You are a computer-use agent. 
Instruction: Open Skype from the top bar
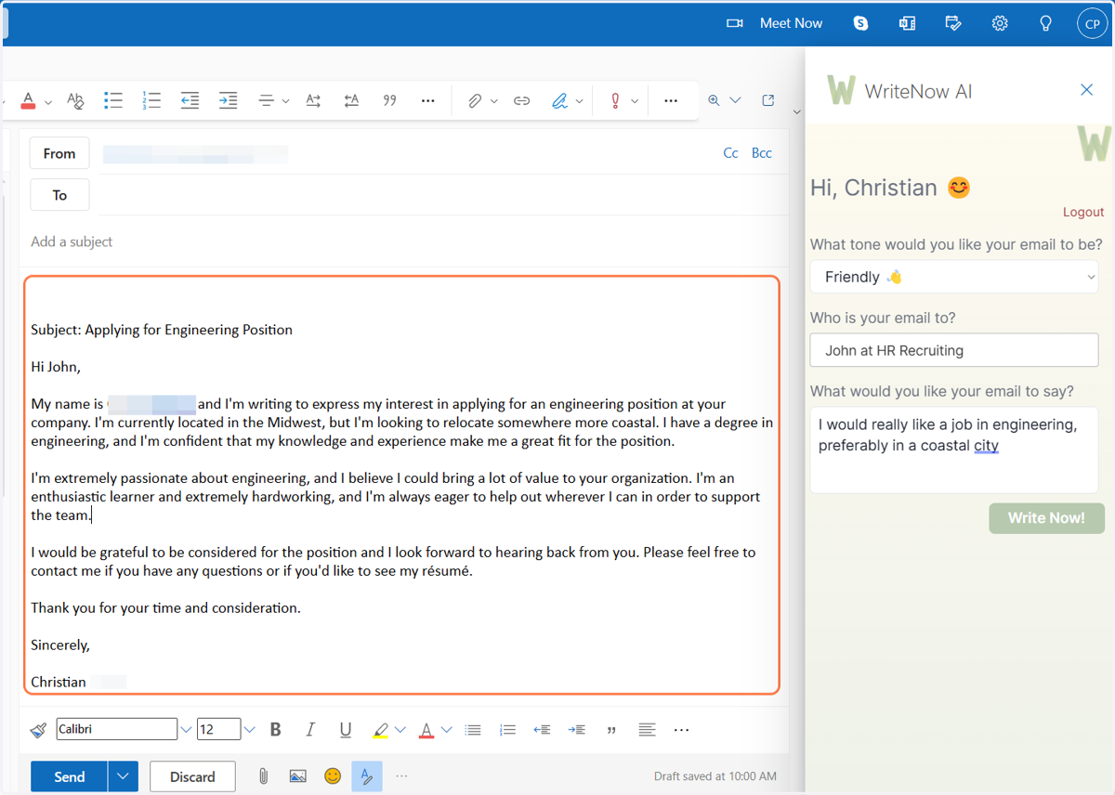click(860, 23)
